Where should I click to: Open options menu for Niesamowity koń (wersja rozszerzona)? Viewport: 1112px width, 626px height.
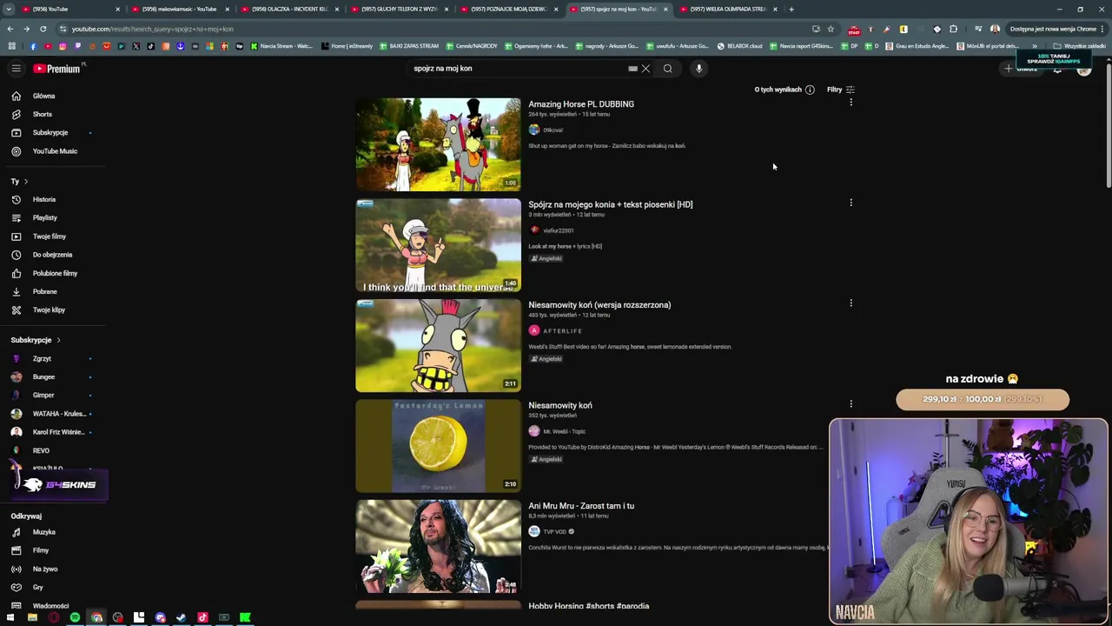click(x=851, y=303)
